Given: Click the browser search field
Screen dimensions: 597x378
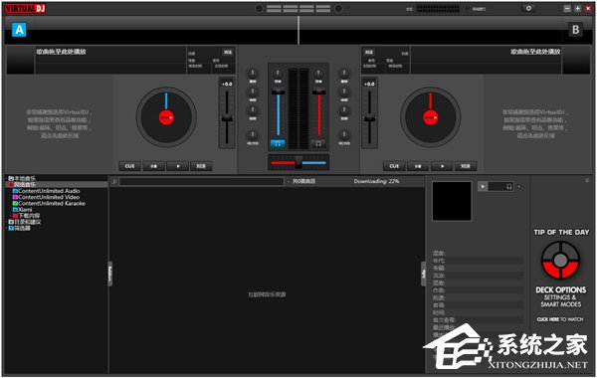Looking at the screenshot, I should [201, 182].
